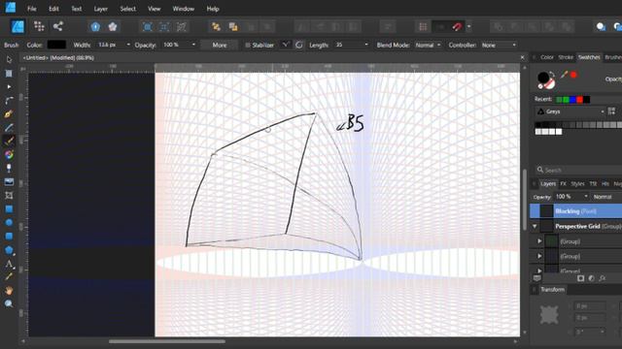Image resolution: width=622 pixels, height=349 pixels.
Task: Expand second Group under Perspective Grid
Action: pos(539,256)
